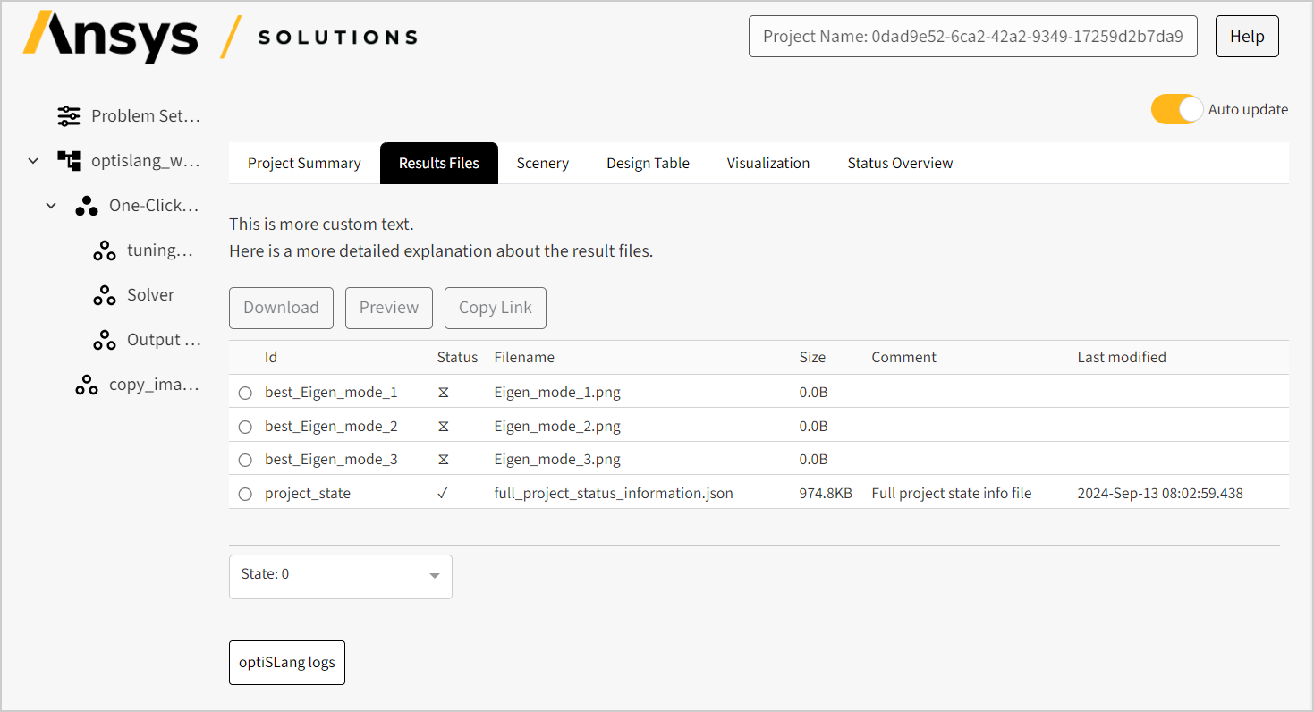Click filename full_project_status_information.json
Screen dimensions: 1314x712
pyautogui.click(x=614, y=493)
